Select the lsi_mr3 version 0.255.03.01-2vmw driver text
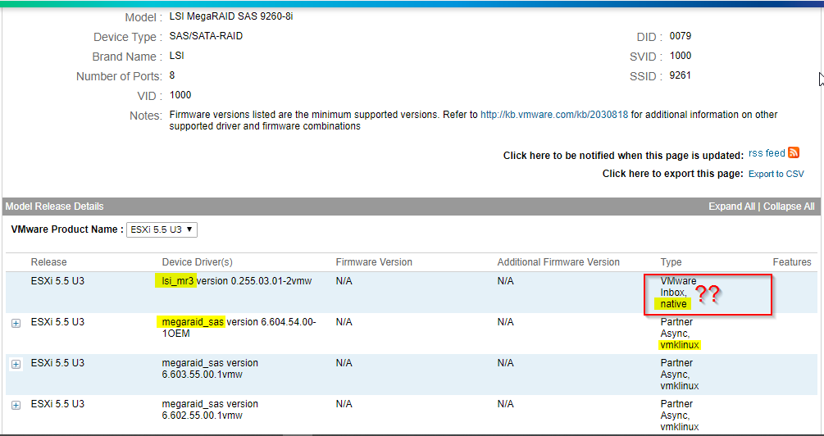This screenshot has width=824, height=436. point(236,281)
